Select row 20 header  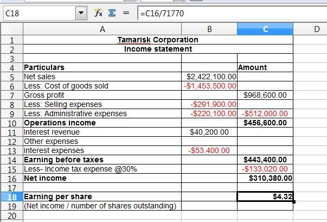12,215
